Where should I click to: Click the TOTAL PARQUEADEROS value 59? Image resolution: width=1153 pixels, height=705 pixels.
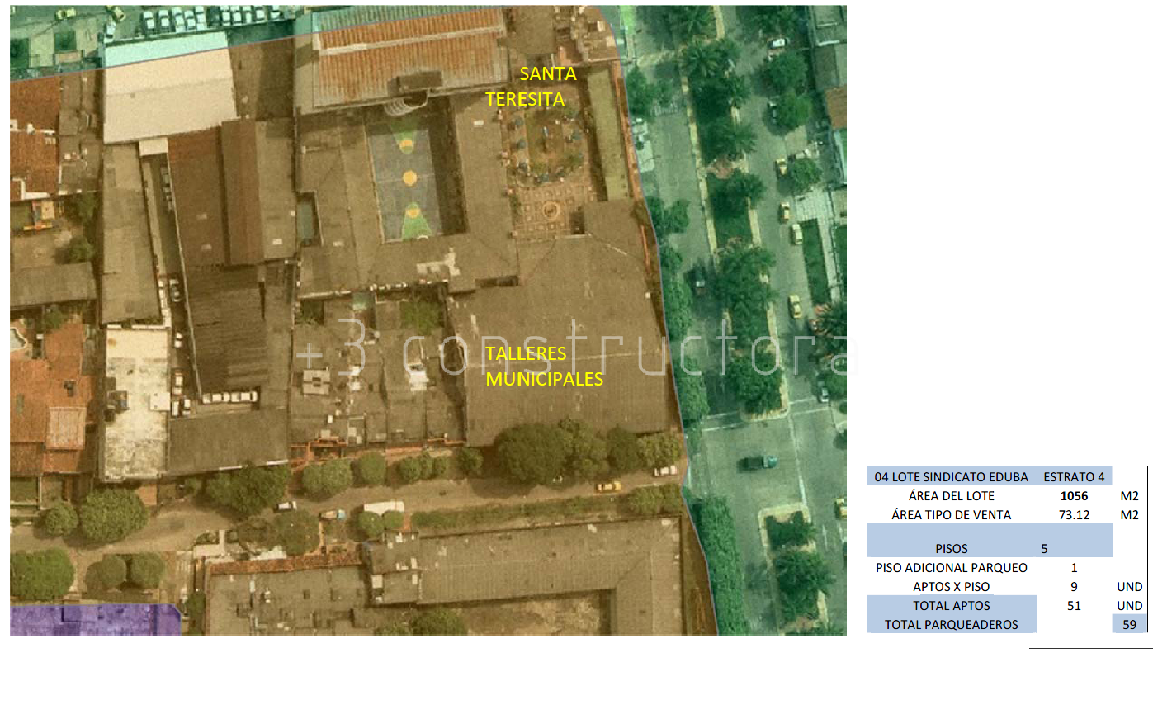click(1130, 625)
